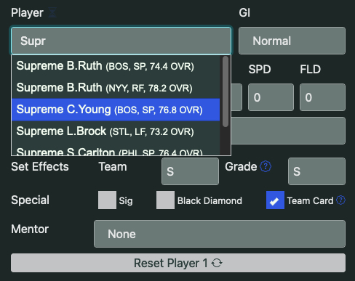Choose the partially visible Supreme S.Carlton option

click(x=116, y=150)
